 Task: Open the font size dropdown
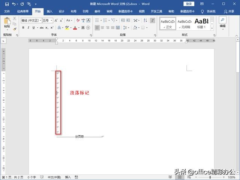pos(51,21)
